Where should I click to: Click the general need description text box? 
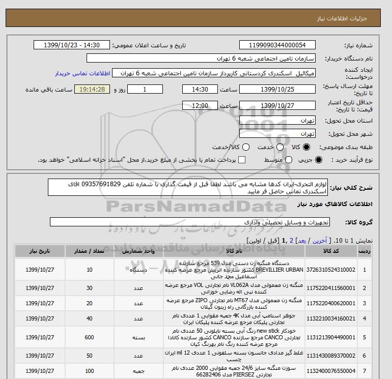tap(188, 187)
